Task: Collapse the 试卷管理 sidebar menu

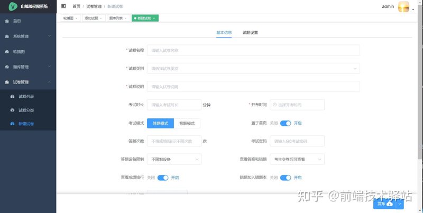Action: (28, 82)
